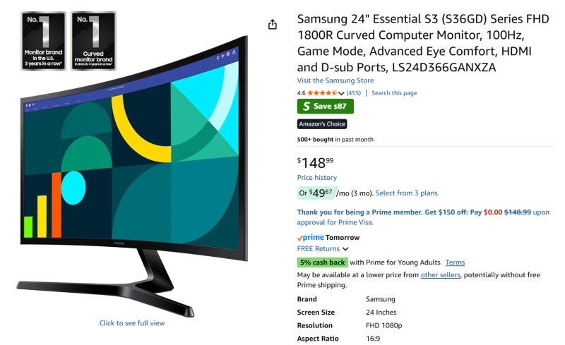Screen dimensions: 565x345
Task: Open the 455 reviews count link
Action: (354, 93)
